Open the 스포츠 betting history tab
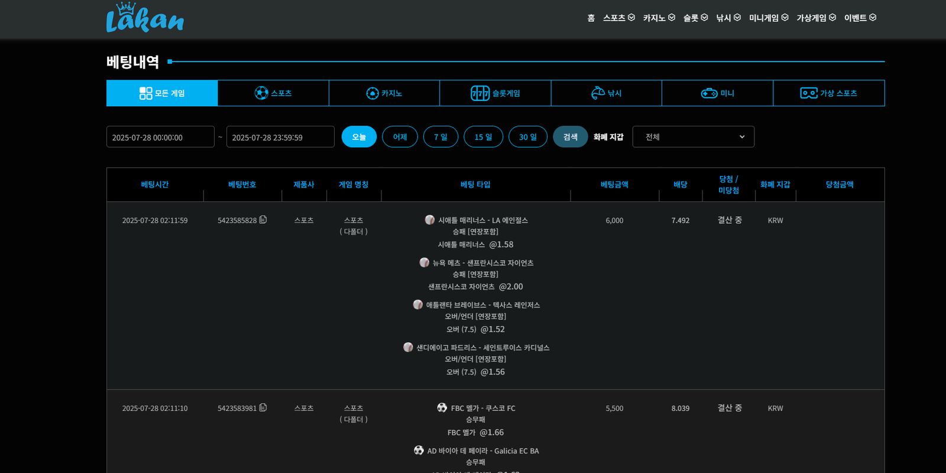946x473 pixels. 273,93
